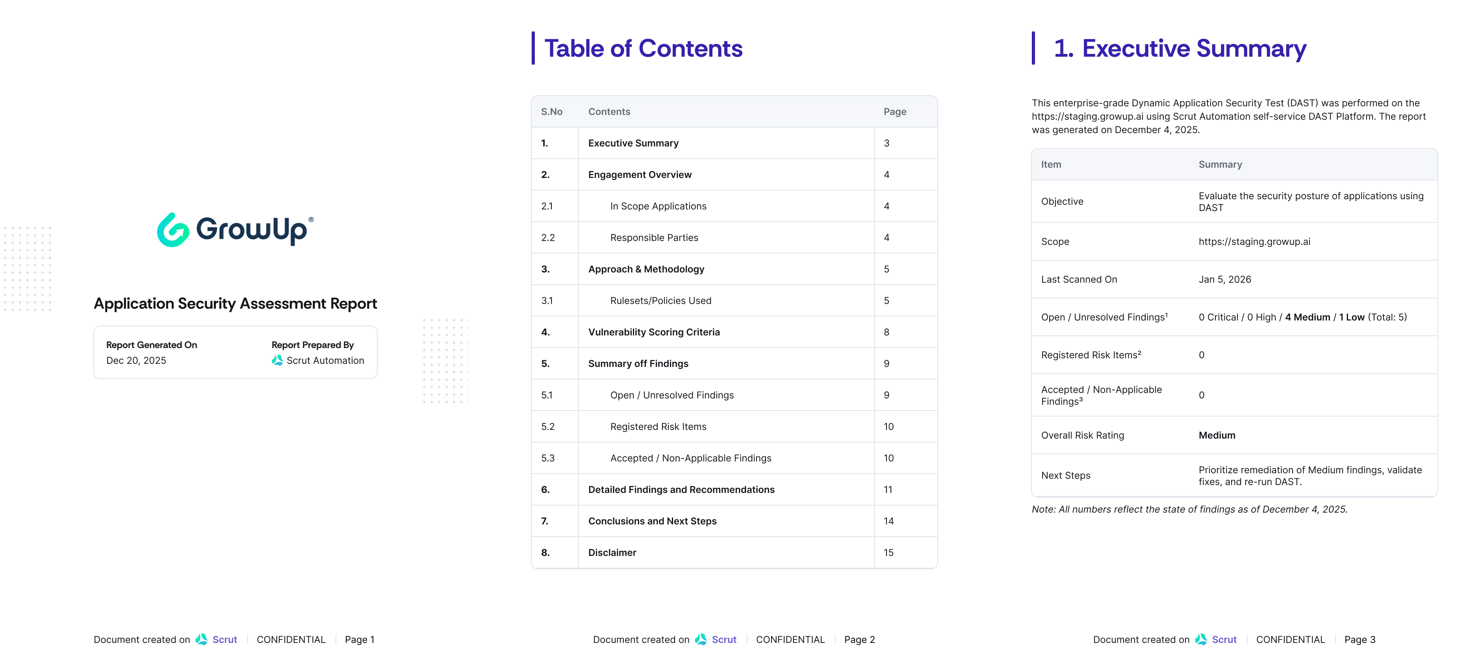Viewport: 1469px width, 663px height.
Task: Click Scrut logo in Page 3 footer
Action: tap(1201, 639)
